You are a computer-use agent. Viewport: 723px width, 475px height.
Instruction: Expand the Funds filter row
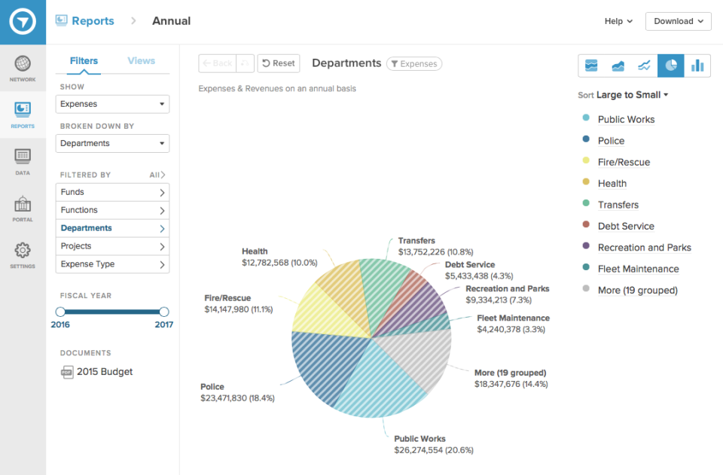(x=112, y=192)
